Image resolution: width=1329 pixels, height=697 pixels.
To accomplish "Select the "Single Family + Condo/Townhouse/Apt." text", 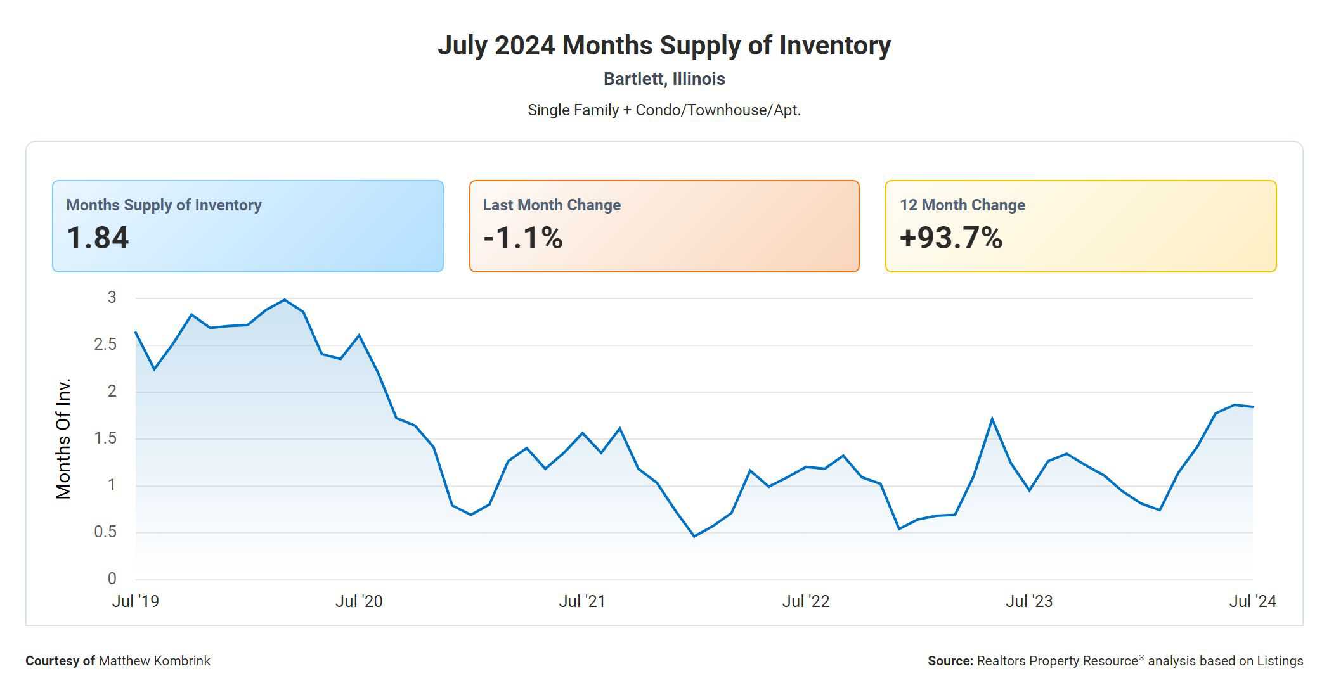I will pos(664,110).
